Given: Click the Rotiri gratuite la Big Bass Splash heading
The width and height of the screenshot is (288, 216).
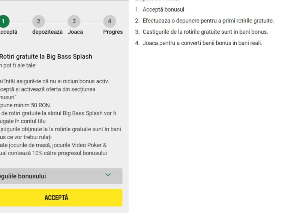Looking at the screenshot, I should [46, 57].
